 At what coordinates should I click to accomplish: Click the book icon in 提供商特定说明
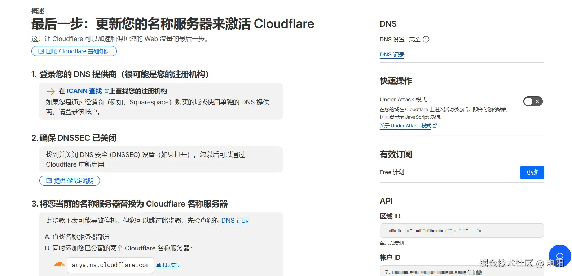pos(49,181)
